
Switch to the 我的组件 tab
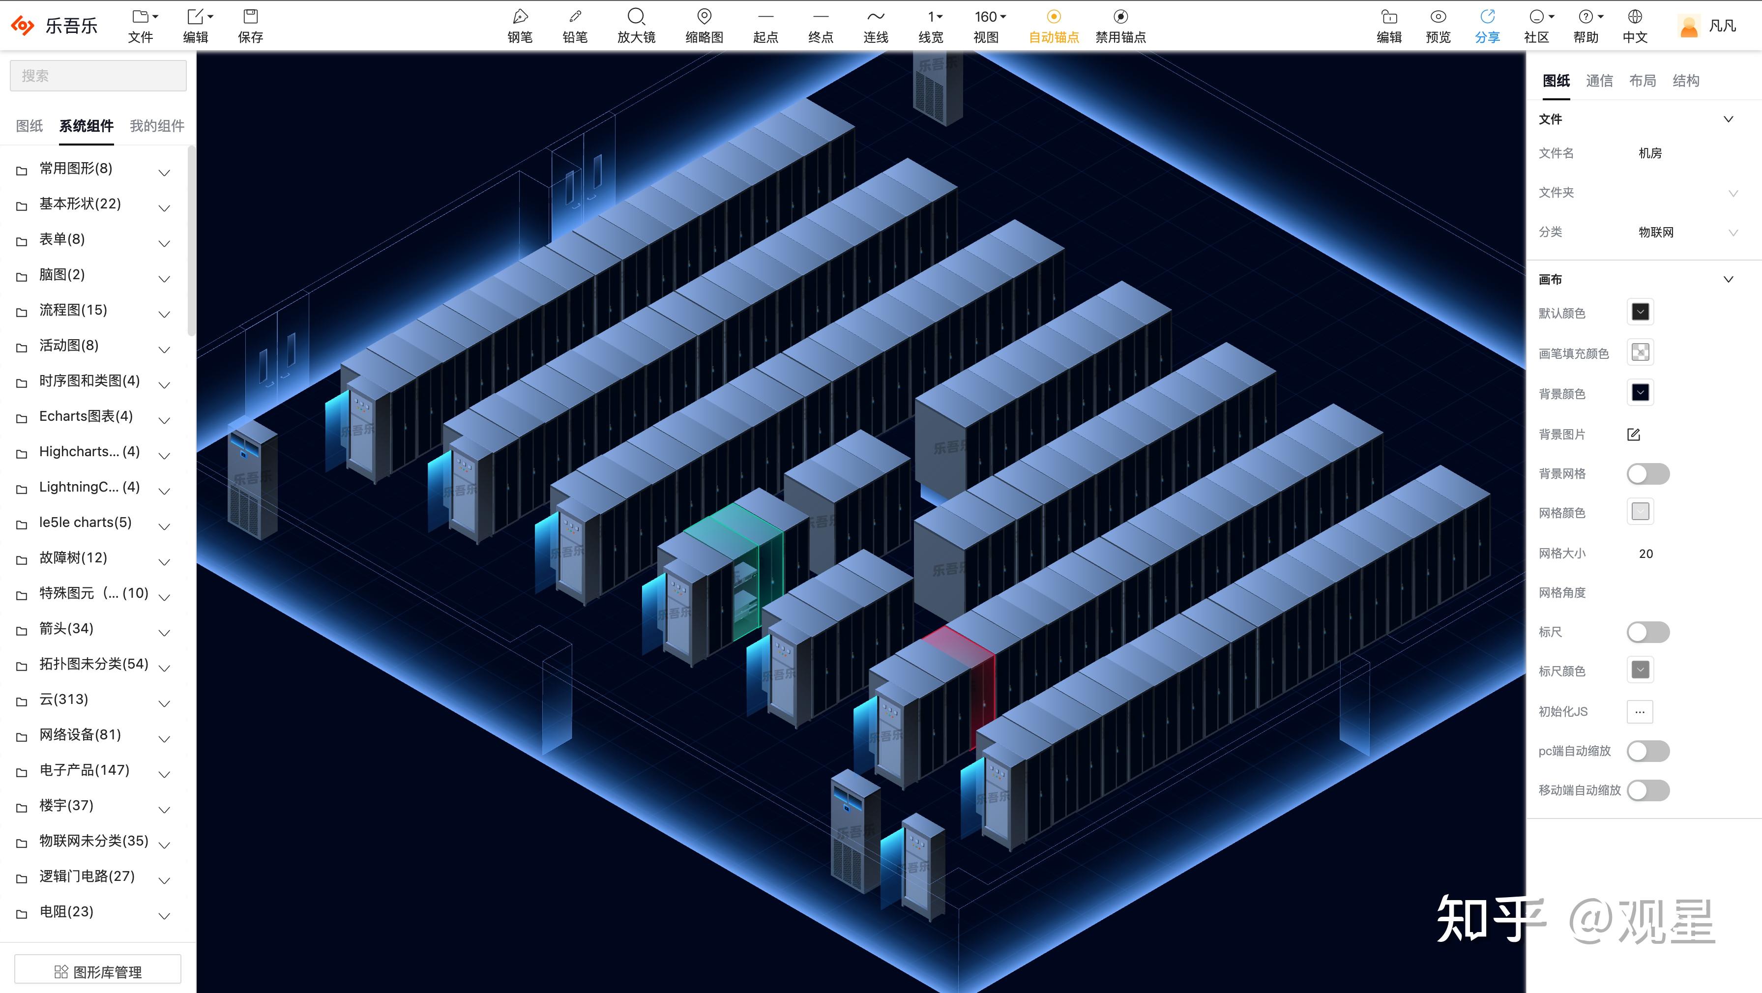(157, 126)
